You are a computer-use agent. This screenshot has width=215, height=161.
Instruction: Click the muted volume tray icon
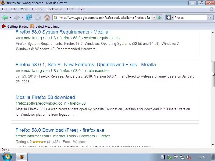click(x=189, y=157)
